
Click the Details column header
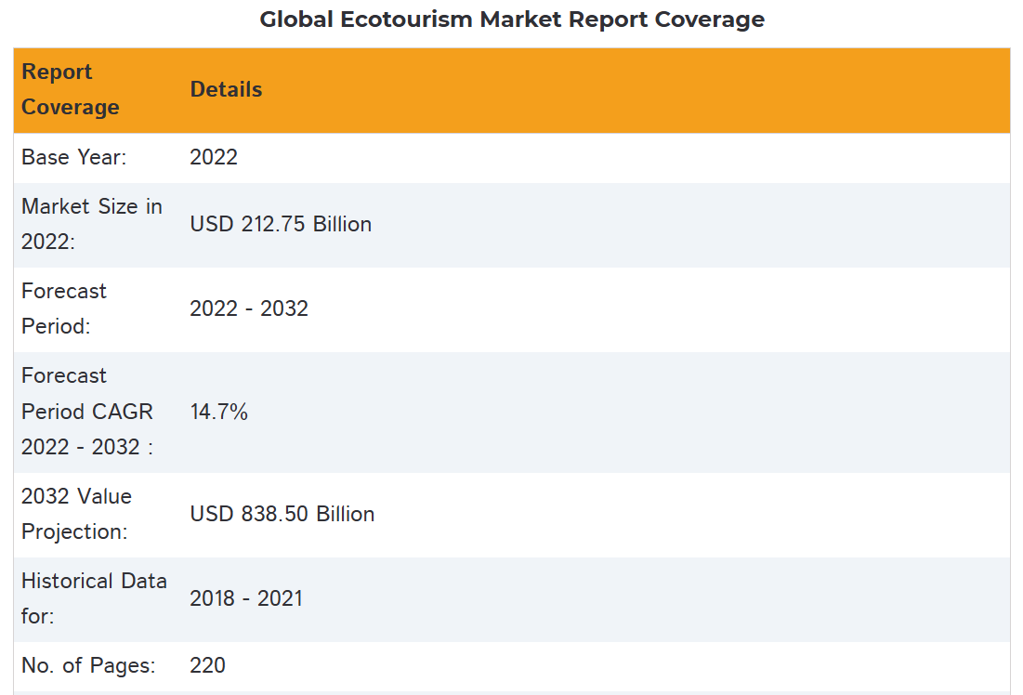point(226,90)
